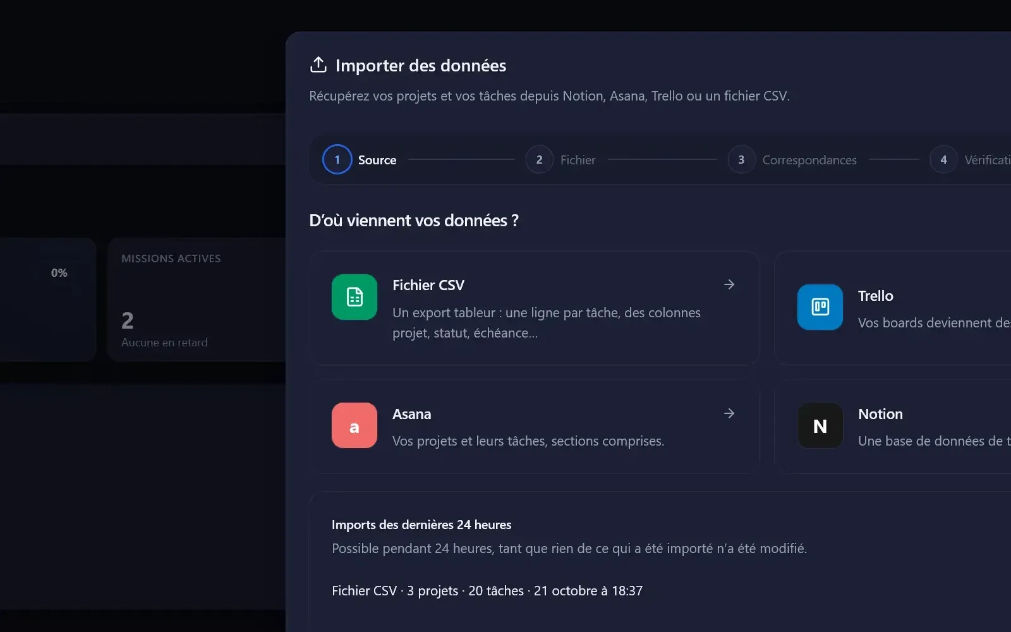Image resolution: width=1011 pixels, height=632 pixels.
Task: Go to step 2 Fichier
Action: 560,160
